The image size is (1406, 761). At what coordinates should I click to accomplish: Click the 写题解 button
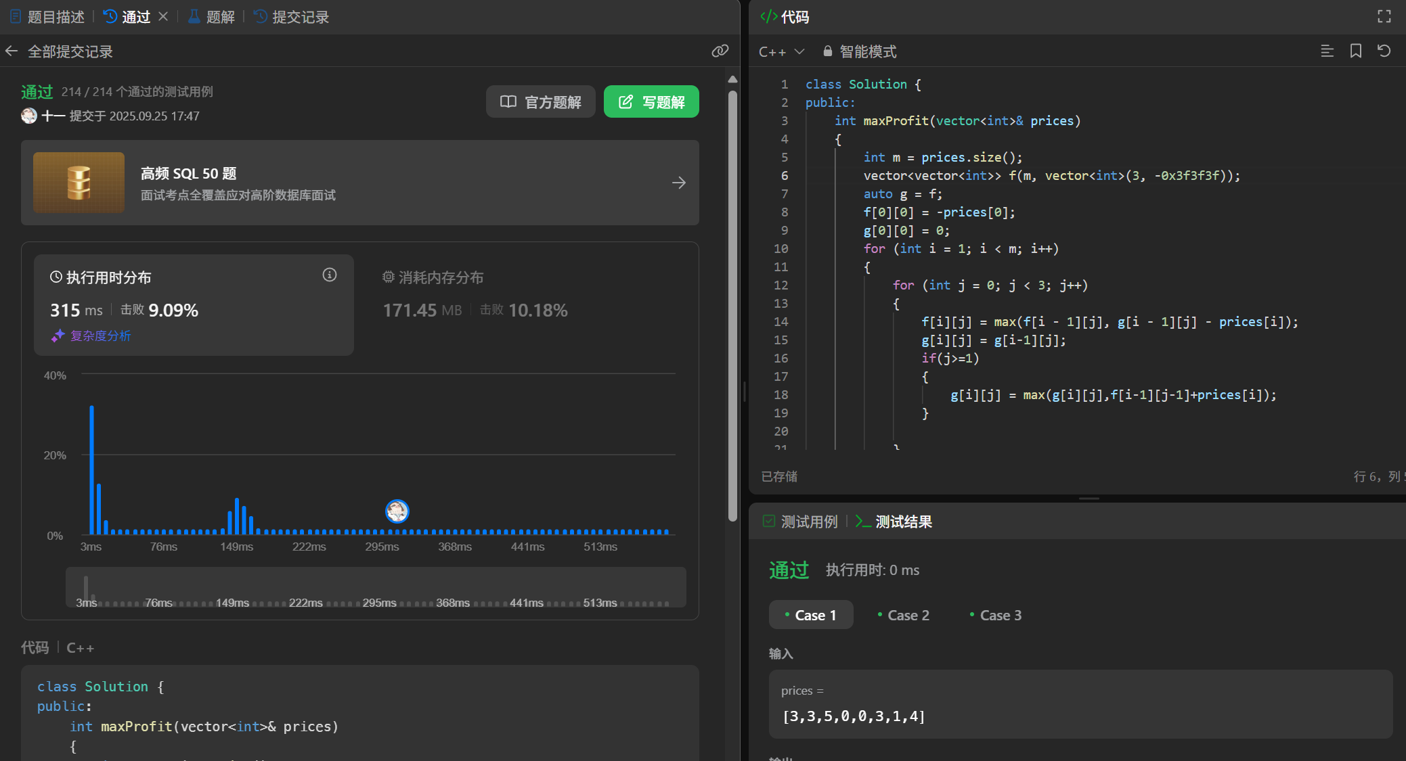pyautogui.click(x=651, y=101)
